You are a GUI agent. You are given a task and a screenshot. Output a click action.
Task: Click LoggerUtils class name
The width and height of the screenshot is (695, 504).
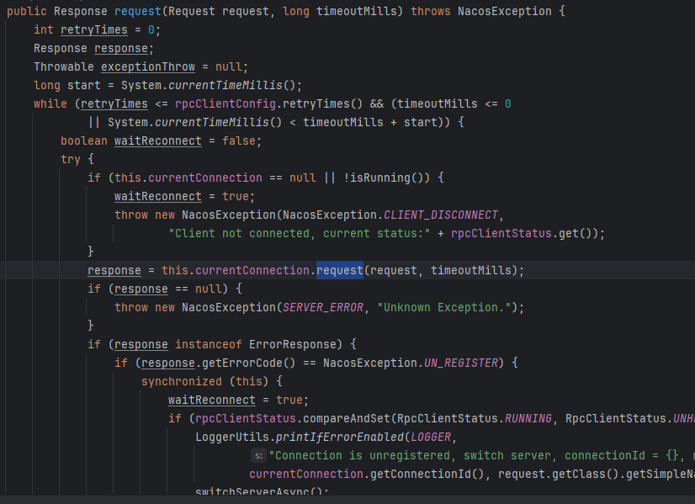click(232, 437)
